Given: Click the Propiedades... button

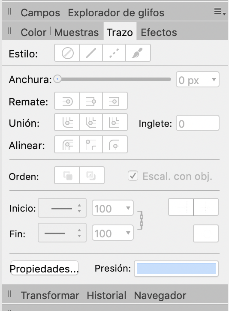Looking at the screenshot, I should point(44,269).
